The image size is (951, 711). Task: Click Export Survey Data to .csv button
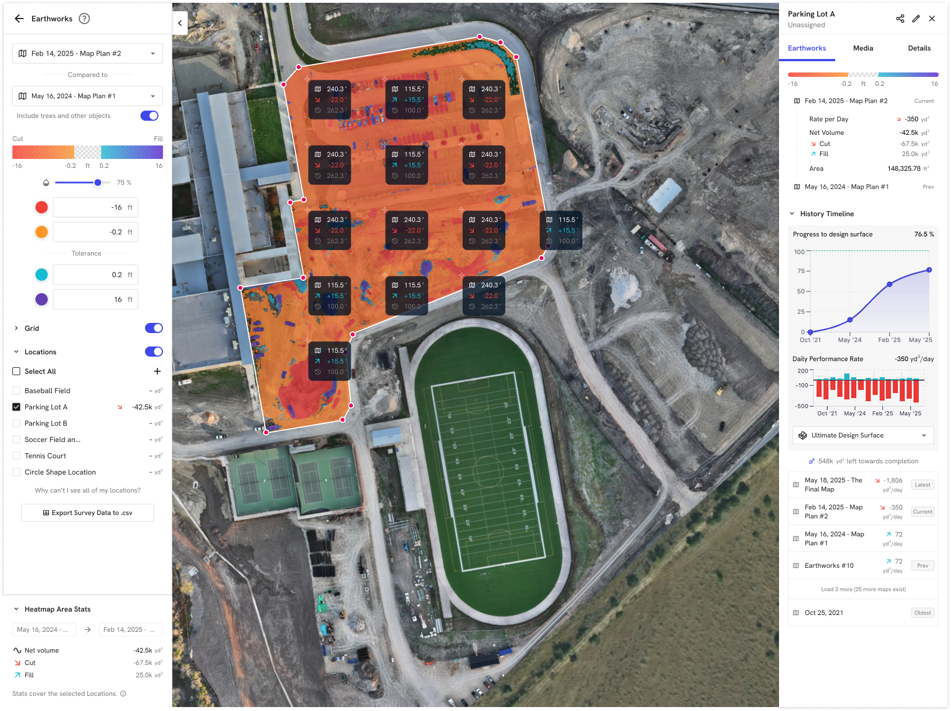click(88, 513)
